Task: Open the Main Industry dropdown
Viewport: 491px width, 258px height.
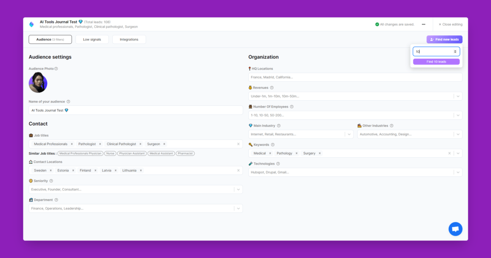Action: [349, 134]
